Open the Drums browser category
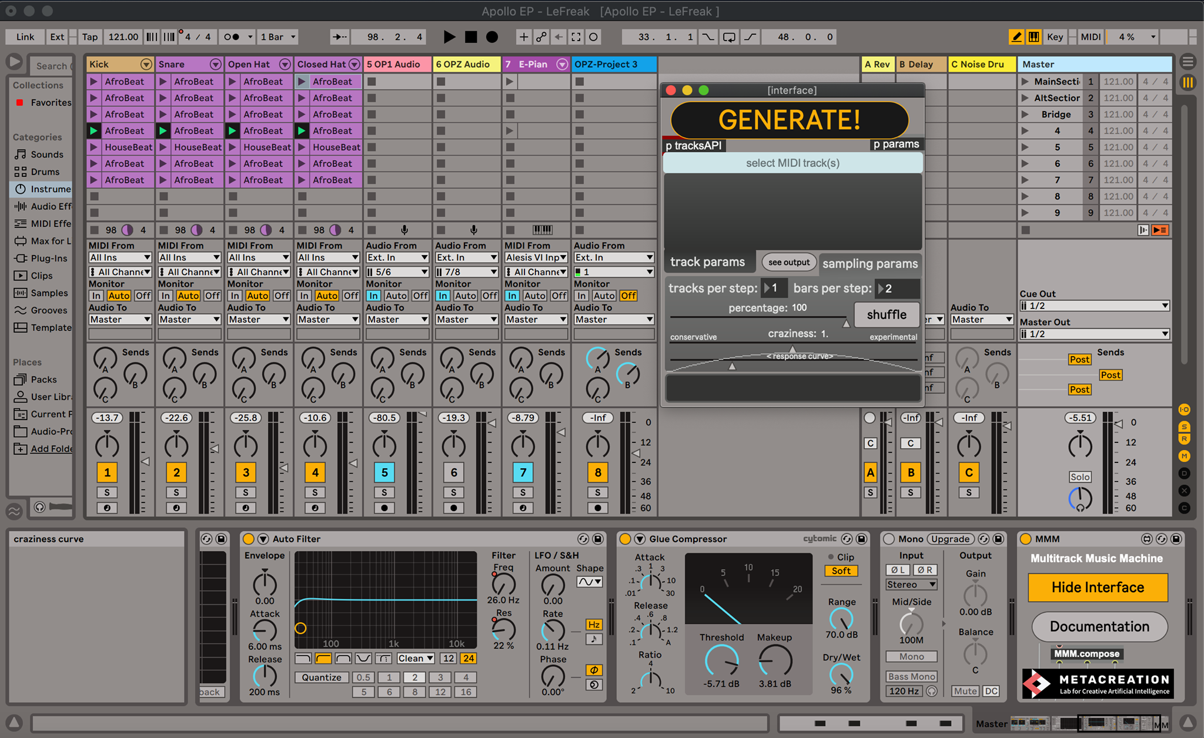 pos(45,172)
